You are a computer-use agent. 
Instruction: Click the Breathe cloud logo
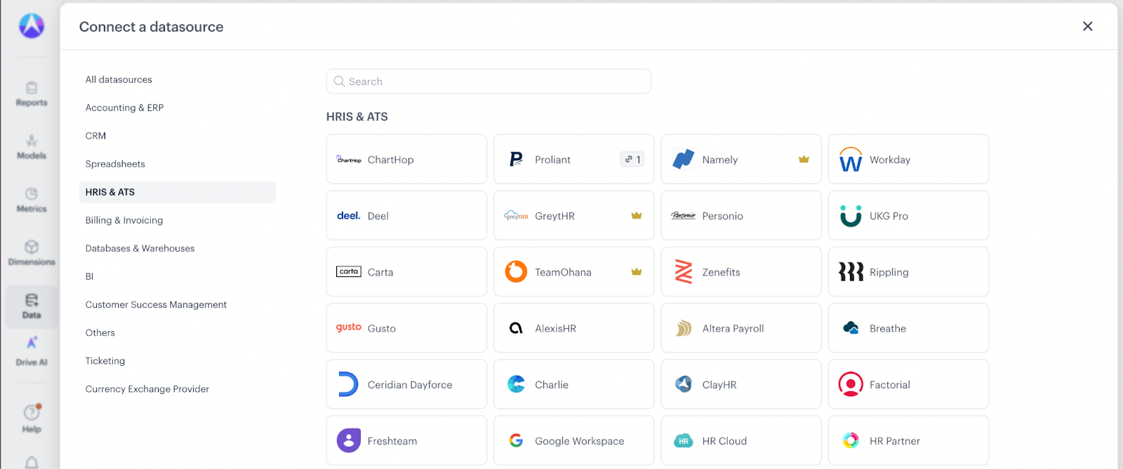click(851, 327)
